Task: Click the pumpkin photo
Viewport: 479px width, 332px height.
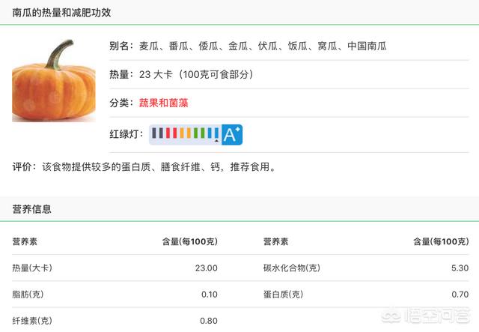Action: tap(54, 82)
